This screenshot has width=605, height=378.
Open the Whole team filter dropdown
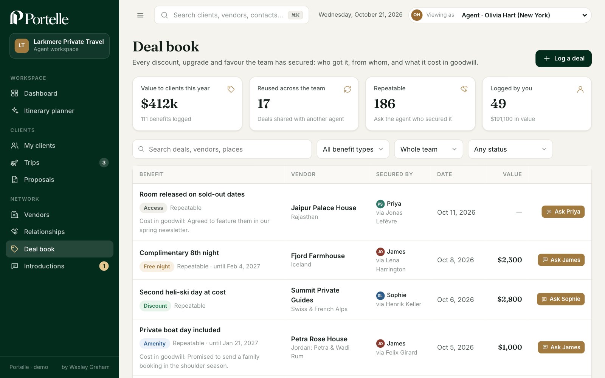(x=428, y=149)
